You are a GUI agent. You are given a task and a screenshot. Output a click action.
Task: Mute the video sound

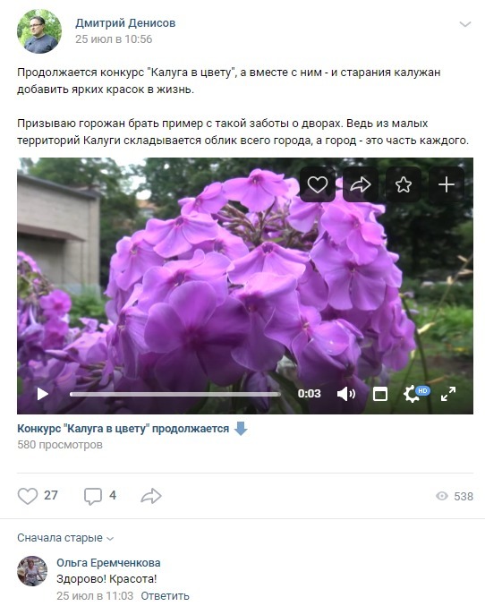[346, 394]
